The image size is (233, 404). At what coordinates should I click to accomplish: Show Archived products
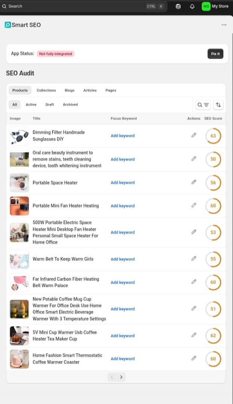[x=70, y=105]
